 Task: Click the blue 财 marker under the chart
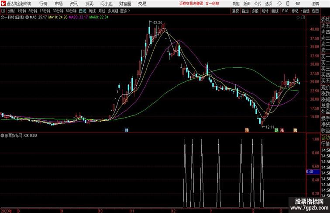126,130
